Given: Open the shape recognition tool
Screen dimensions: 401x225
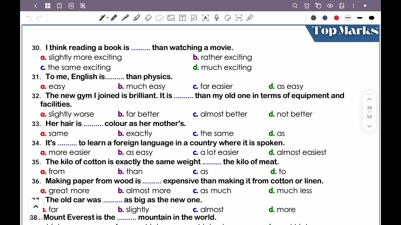Looking at the screenshot, I should click(194, 18).
